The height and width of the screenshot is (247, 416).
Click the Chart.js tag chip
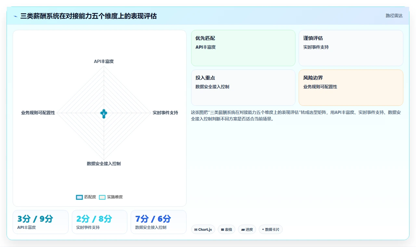pyautogui.click(x=203, y=229)
